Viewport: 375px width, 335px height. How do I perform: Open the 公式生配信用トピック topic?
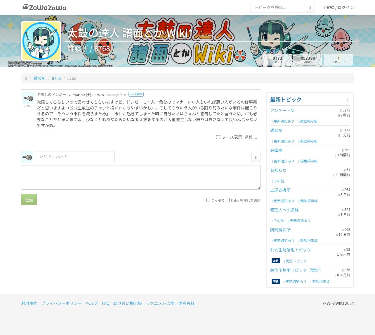[x=291, y=250]
